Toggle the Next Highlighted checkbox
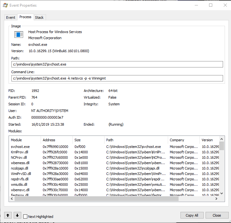Screen dimensions: 231x223 (25, 217)
